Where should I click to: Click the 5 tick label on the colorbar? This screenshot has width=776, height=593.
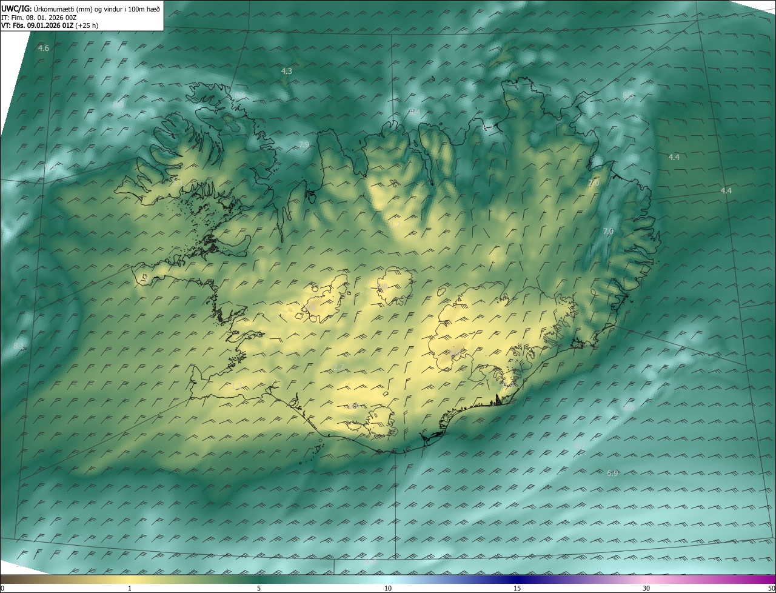(259, 588)
